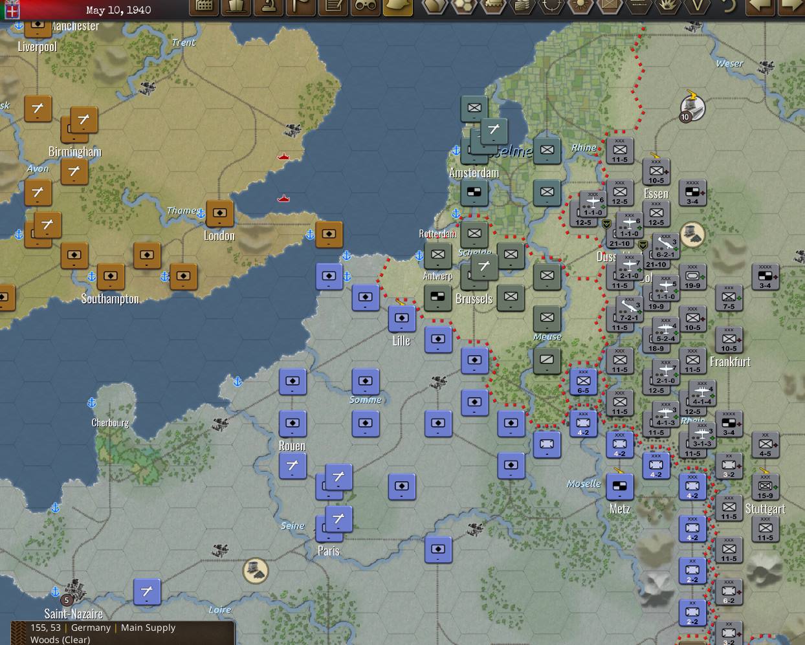
Task: Select the German unit labeled 4-5
Action: pos(765,446)
